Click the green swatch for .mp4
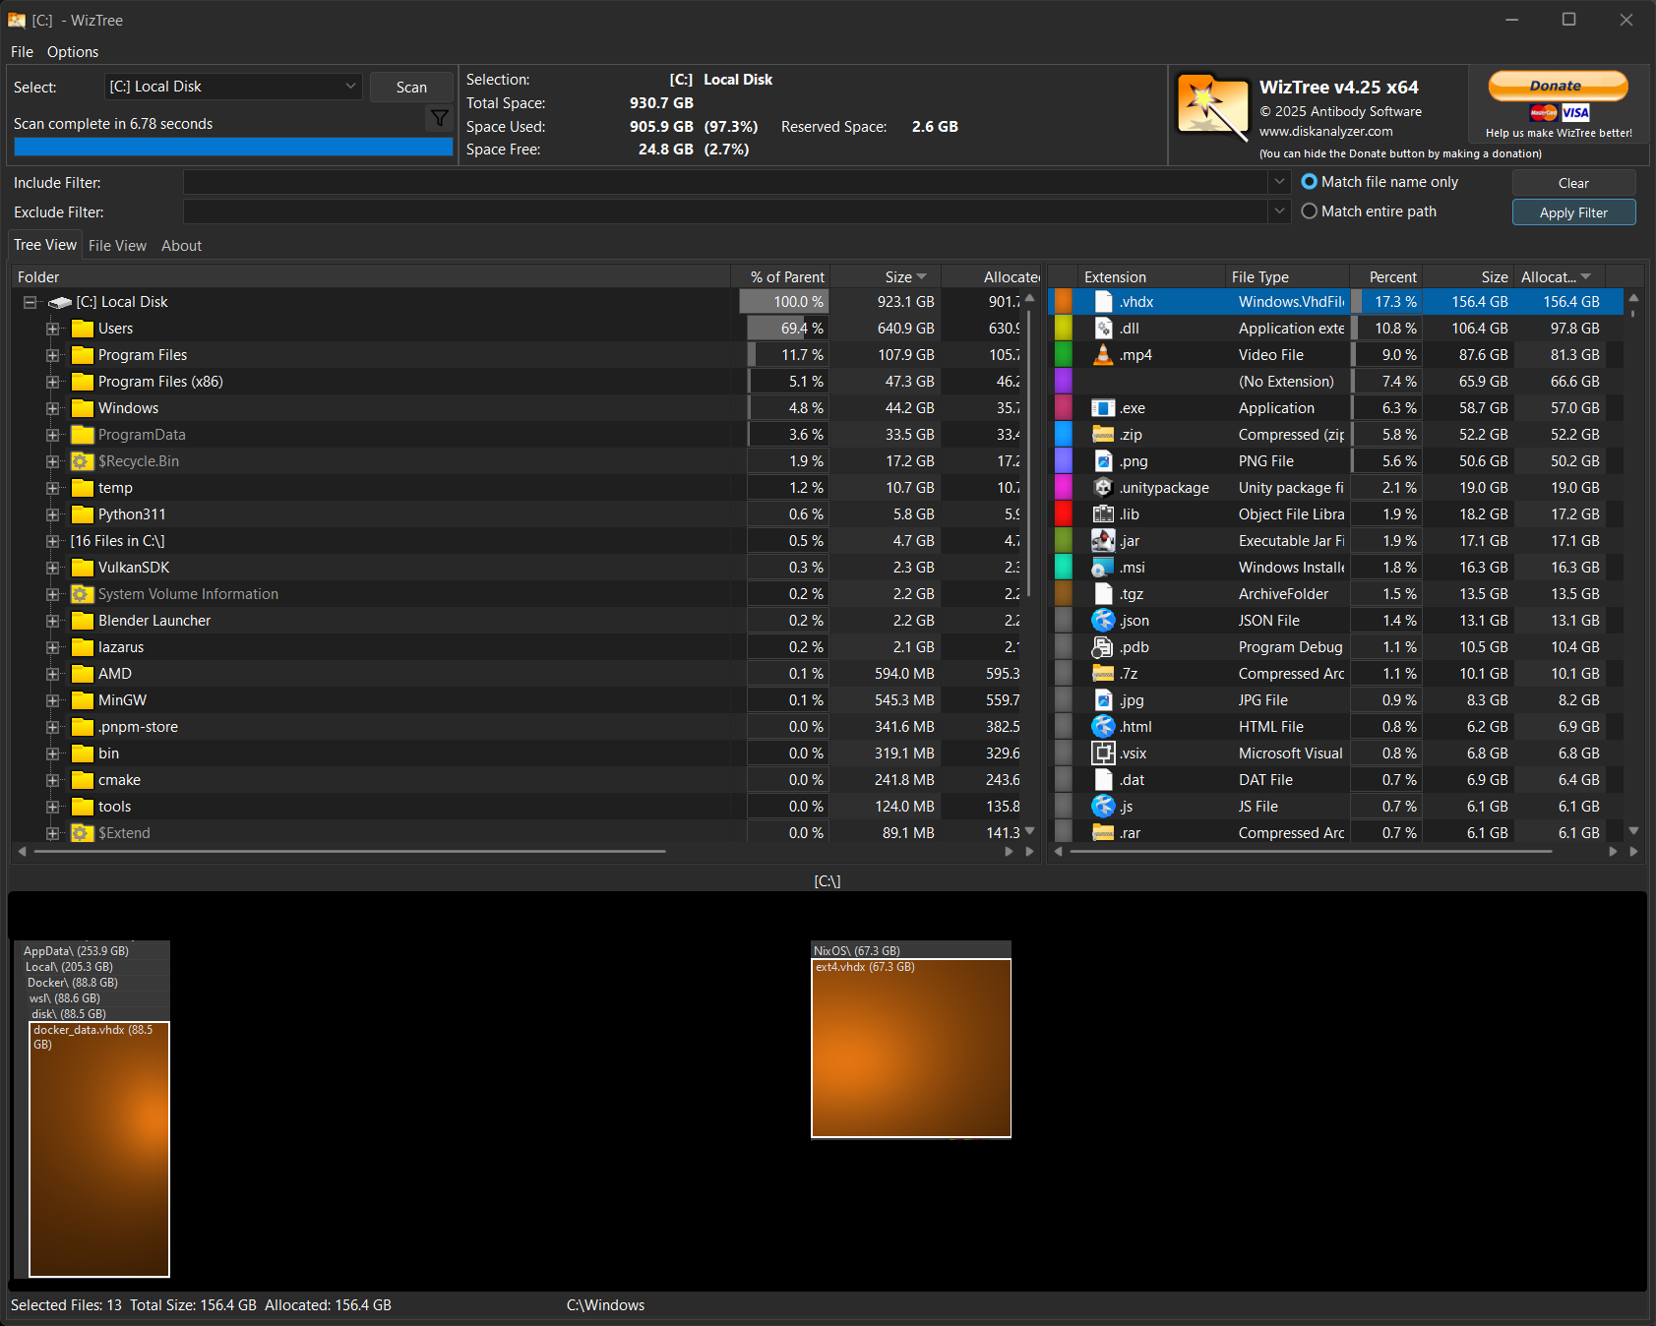The height and width of the screenshot is (1326, 1656). click(x=1063, y=355)
